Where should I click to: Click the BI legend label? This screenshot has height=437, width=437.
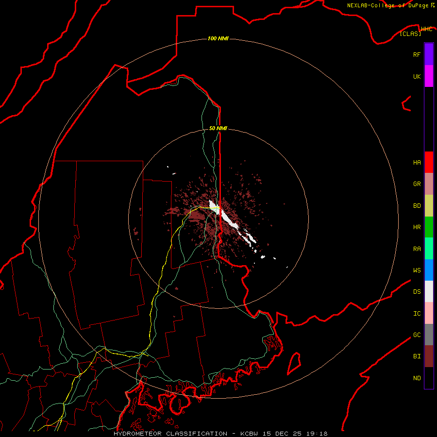pyautogui.click(x=417, y=356)
